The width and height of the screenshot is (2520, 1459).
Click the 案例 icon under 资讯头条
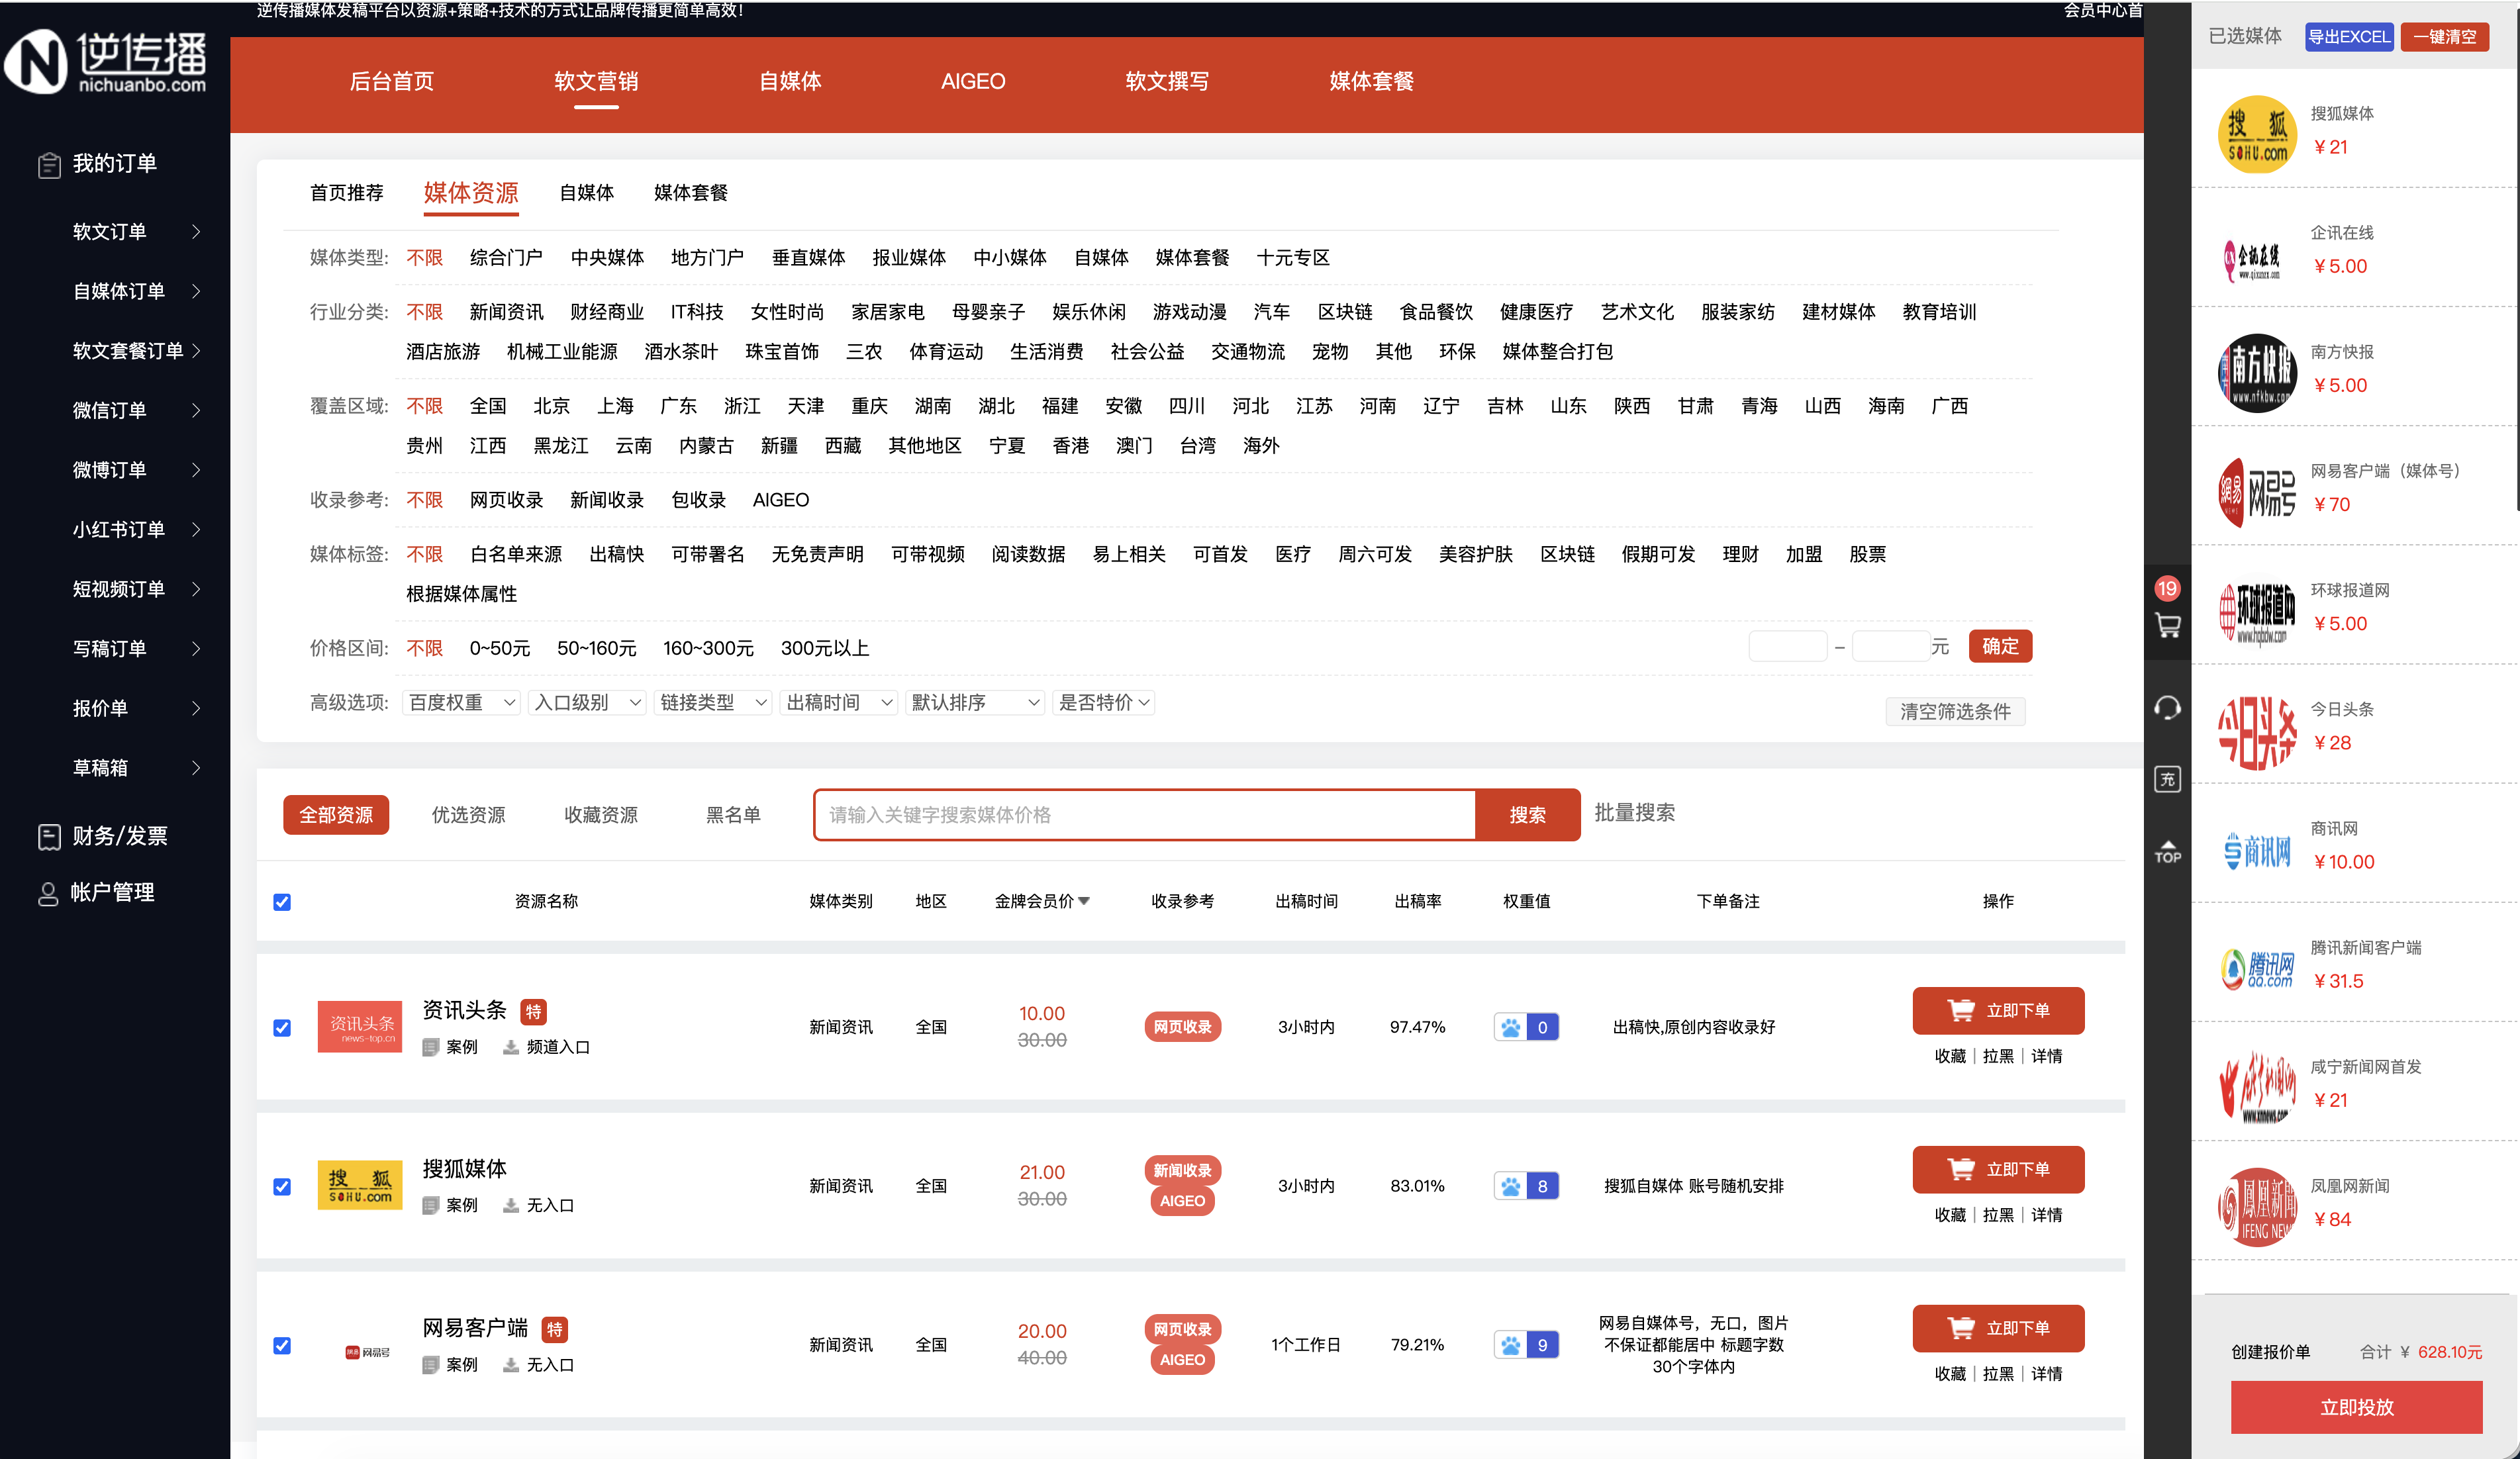tap(431, 1047)
